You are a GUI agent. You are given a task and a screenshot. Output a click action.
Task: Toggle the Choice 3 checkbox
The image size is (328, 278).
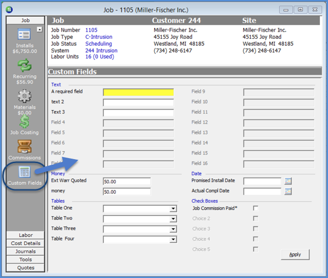[255, 229]
